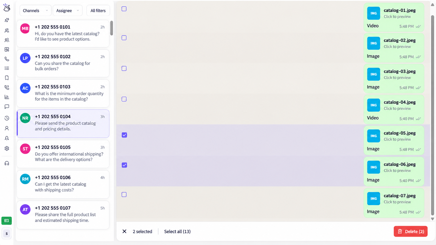The width and height of the screenshot is (436, 245).
Task: Click the ST contact avatar
Action: tap(25, 149)
